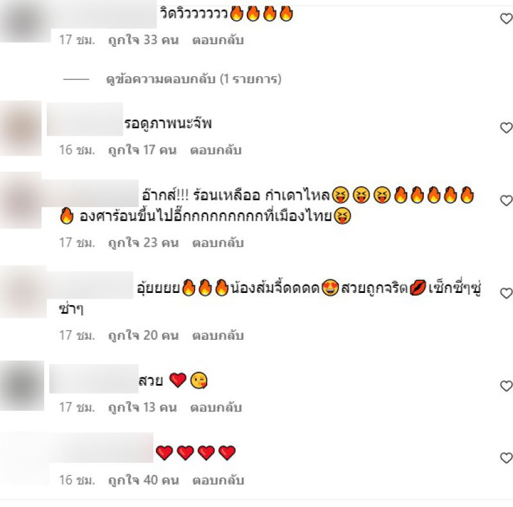Open blurred profile picture beside สวย comment
The image size is (513, 507).
[22, 386]
